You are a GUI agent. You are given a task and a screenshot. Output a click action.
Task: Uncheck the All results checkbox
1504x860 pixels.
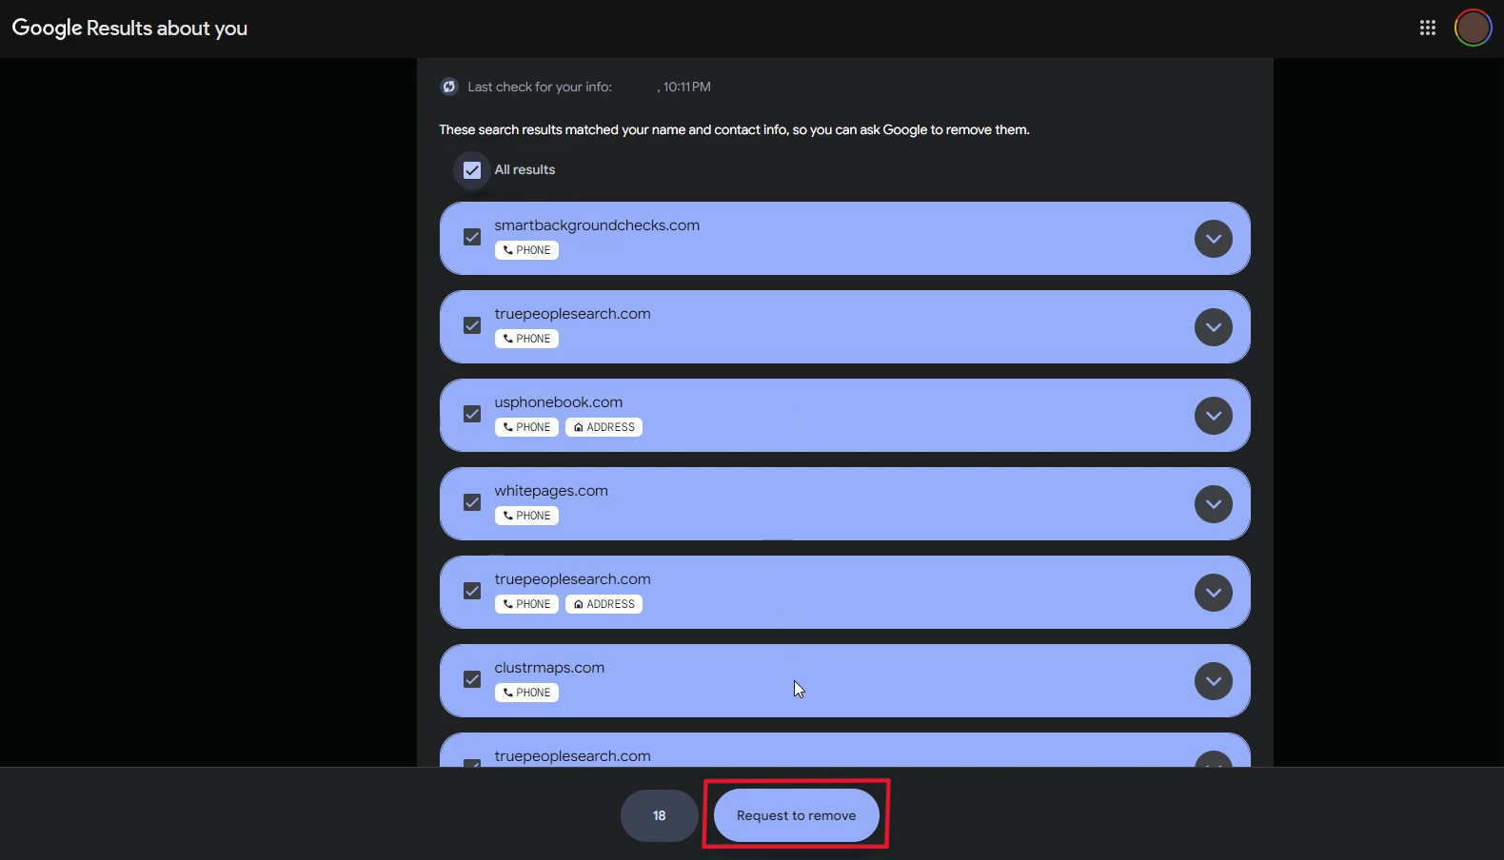click(x=472, y=170)
